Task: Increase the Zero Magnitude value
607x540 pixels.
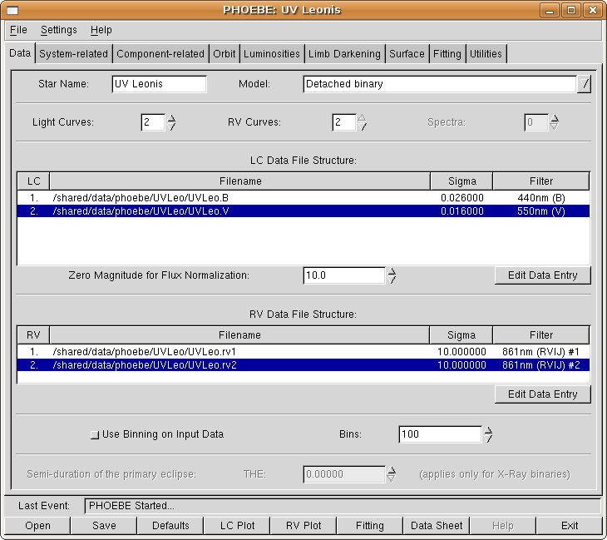Action: (392, 271)
